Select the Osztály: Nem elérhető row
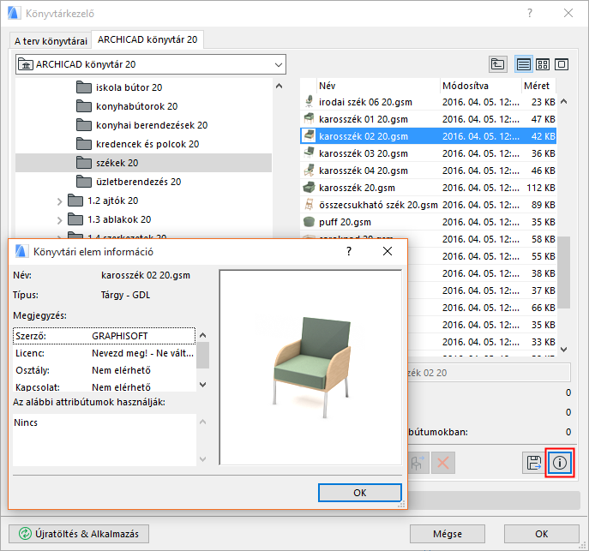The width and height of the screenshot is (589, 551). 105,370
